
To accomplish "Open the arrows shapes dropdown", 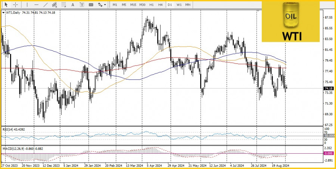I will [102, 5].
